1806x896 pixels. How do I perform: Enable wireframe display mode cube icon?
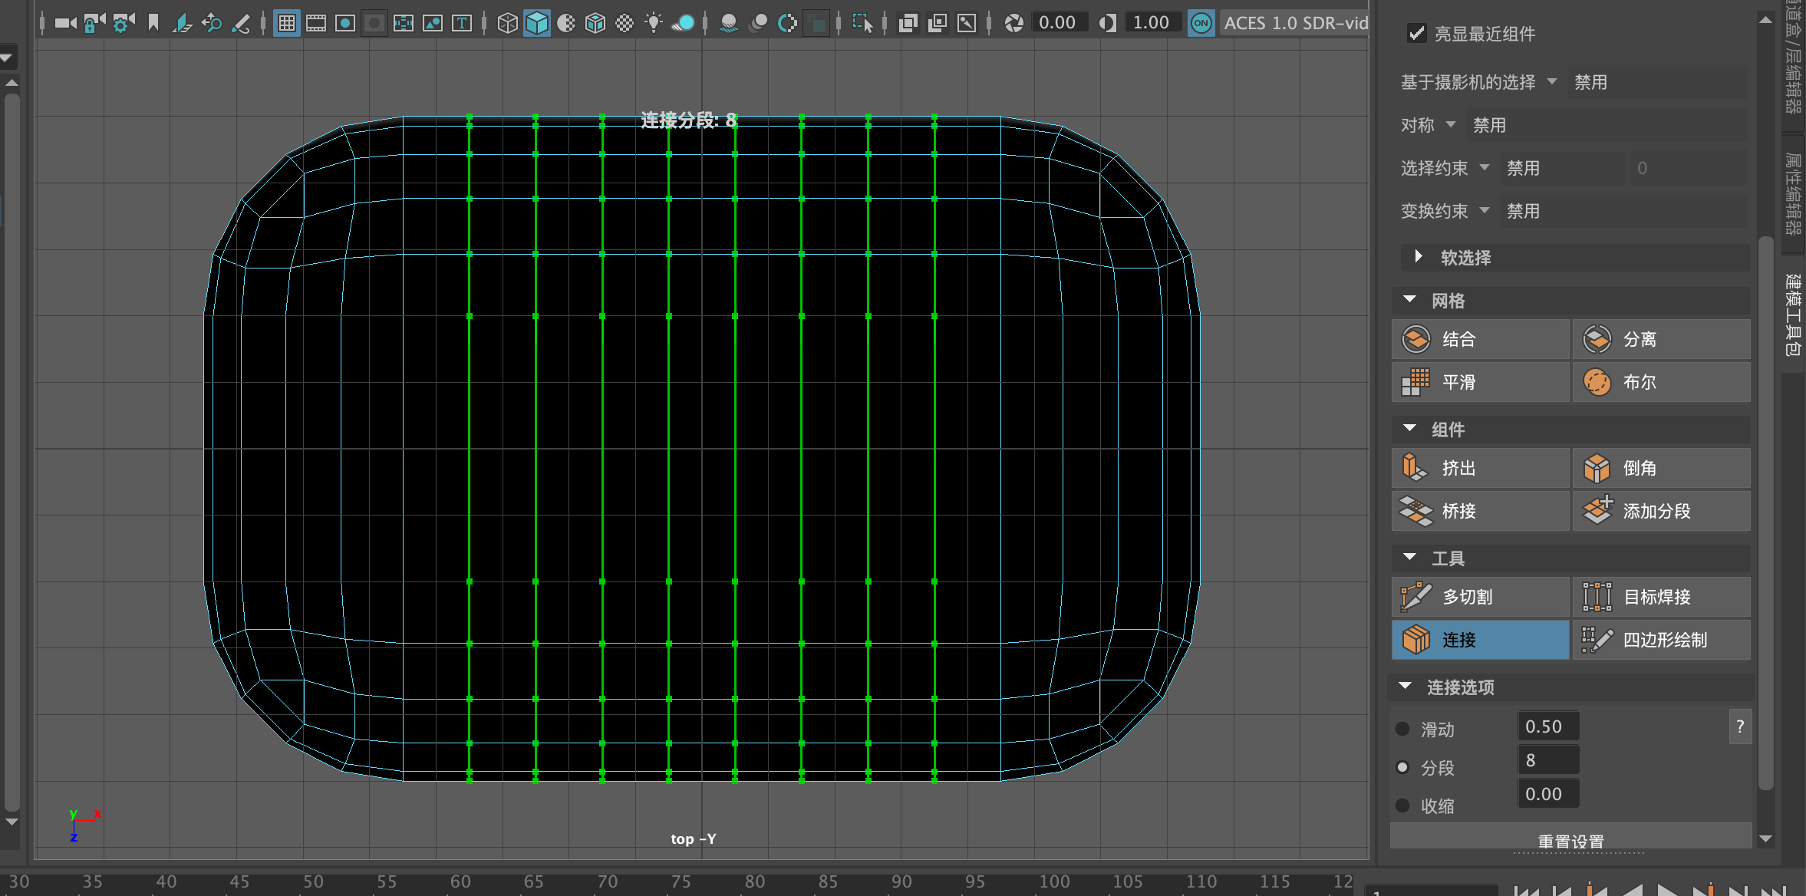[507, 23]
